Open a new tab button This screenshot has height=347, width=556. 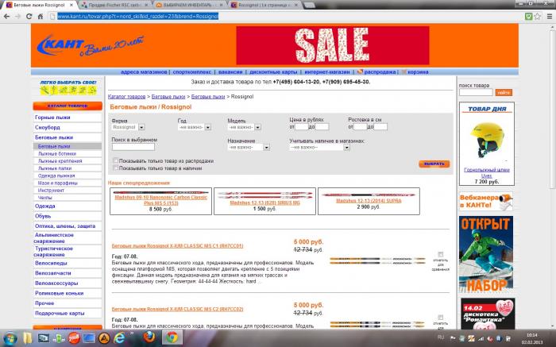tap(309, 6)
